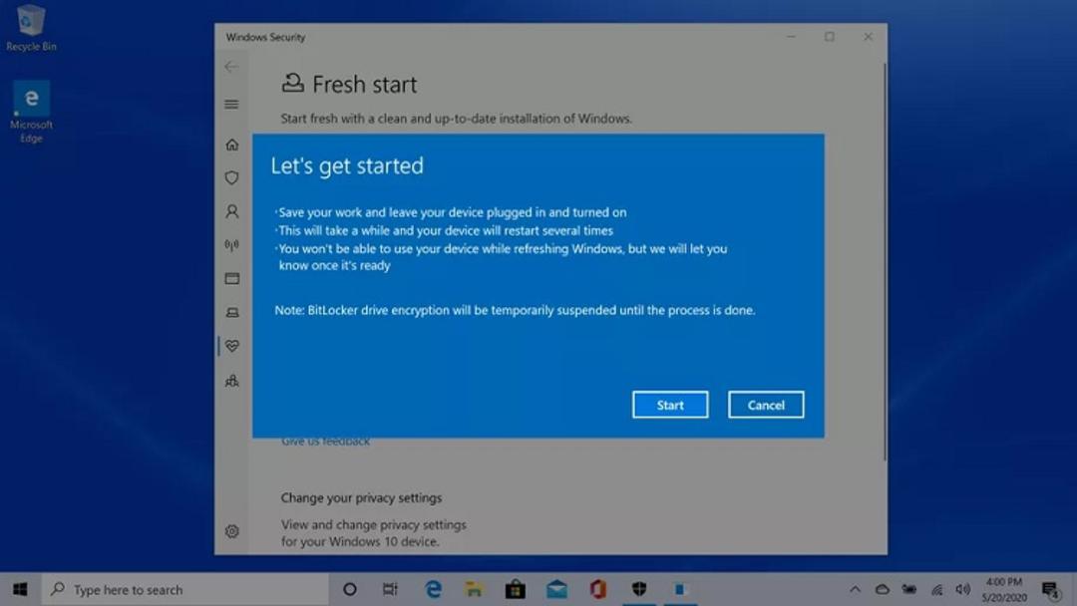The height and width of the screenshot is (606, 1077).
Task: Launch Microsoft Edge from taskbar
Action: pos(433,589)
